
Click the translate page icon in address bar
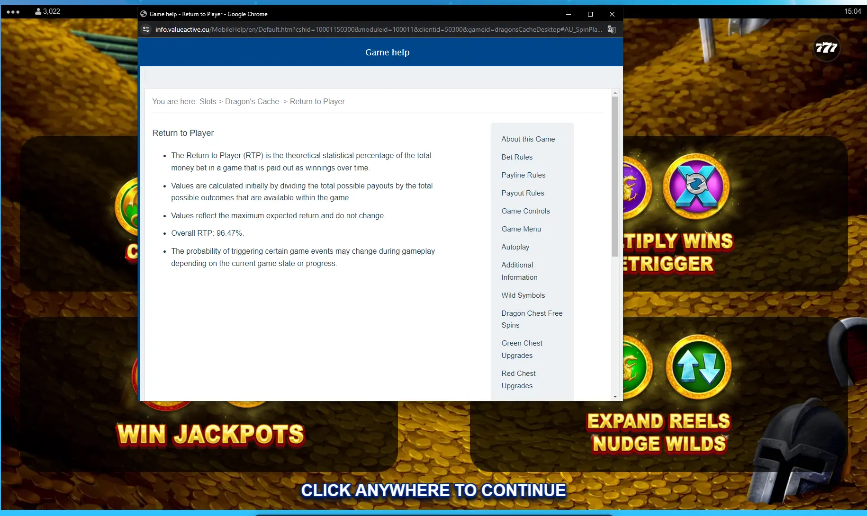coord(612,29)
